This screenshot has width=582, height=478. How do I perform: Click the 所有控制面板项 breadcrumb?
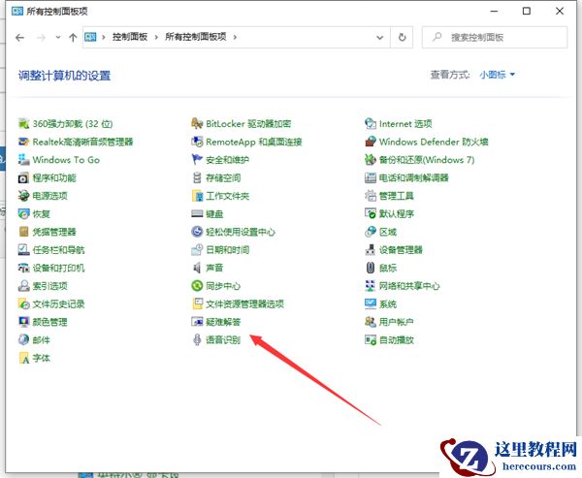[x=196, y=37]
